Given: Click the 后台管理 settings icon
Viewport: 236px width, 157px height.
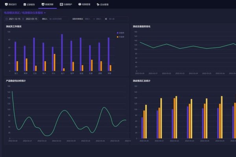Looking at the screenshot, I should click(x=98, y=4).
